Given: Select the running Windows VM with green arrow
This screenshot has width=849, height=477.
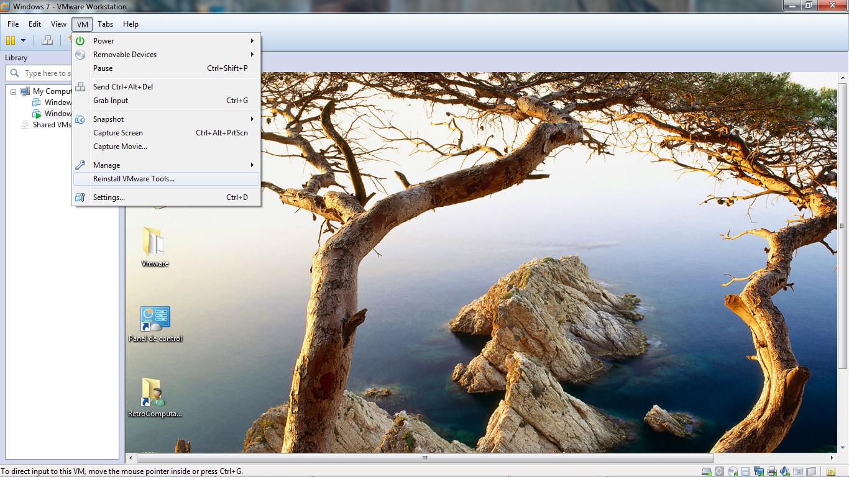Looking at the screenshot, I should pos(52,114).
